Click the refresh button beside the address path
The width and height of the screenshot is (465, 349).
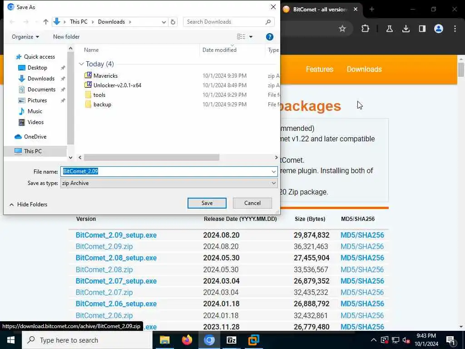[173, 22]
